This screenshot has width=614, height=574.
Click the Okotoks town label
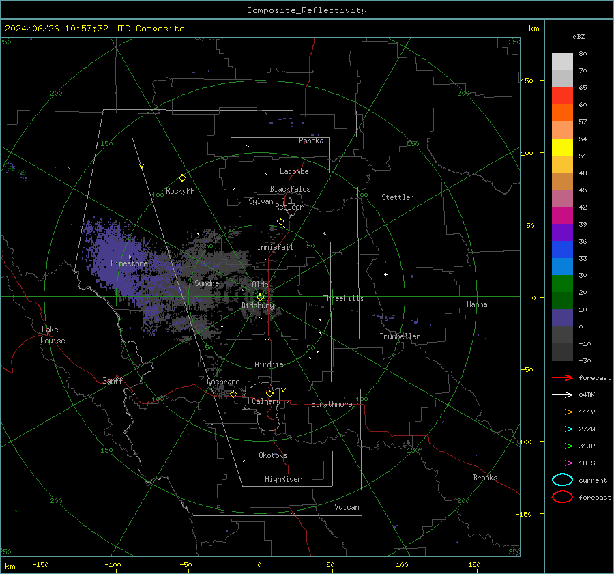pos(273,455)
